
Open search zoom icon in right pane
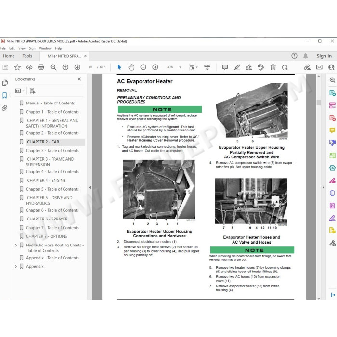[332, 80]
